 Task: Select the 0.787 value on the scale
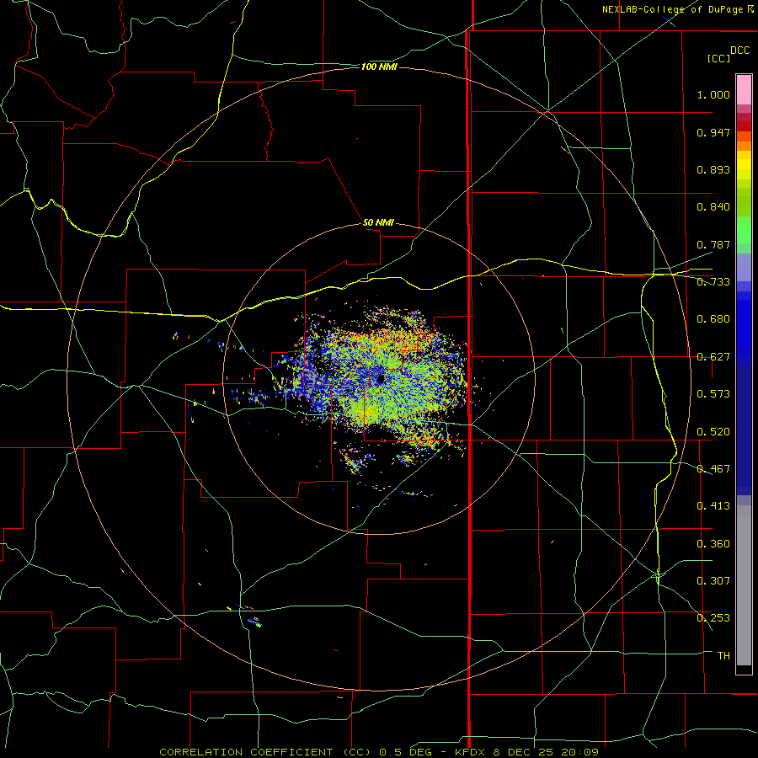point(713,244)
